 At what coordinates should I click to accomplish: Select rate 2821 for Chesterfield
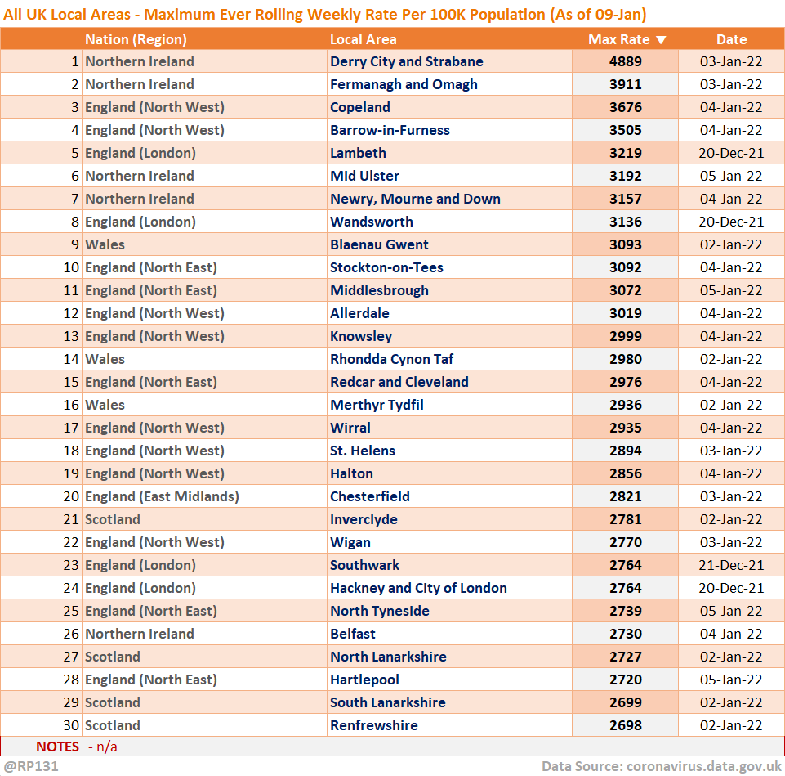click(625, 496)
